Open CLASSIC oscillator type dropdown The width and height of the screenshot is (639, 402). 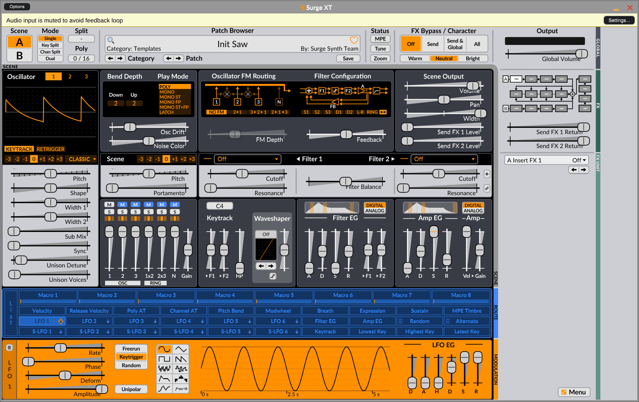81,159
